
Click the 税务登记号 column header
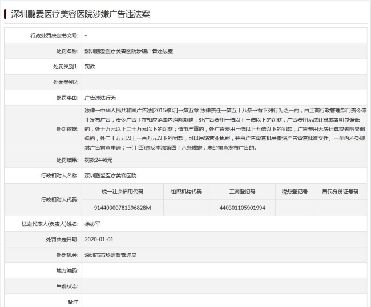[295, 192]
